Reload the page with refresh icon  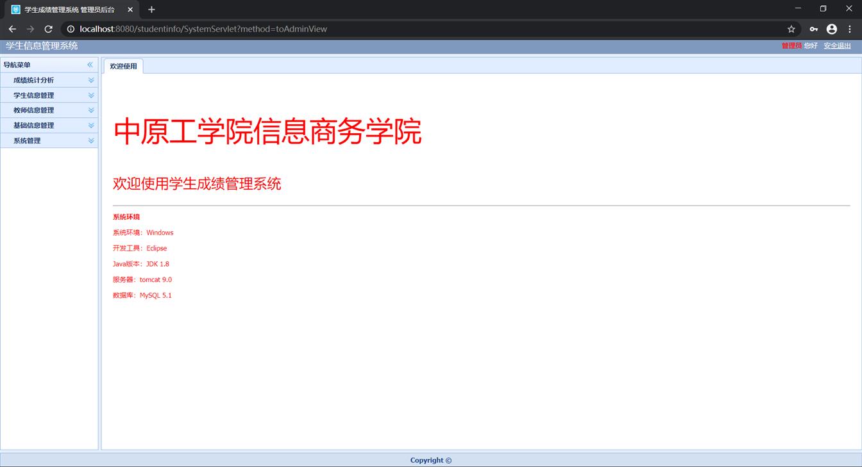tap(48, 29)
